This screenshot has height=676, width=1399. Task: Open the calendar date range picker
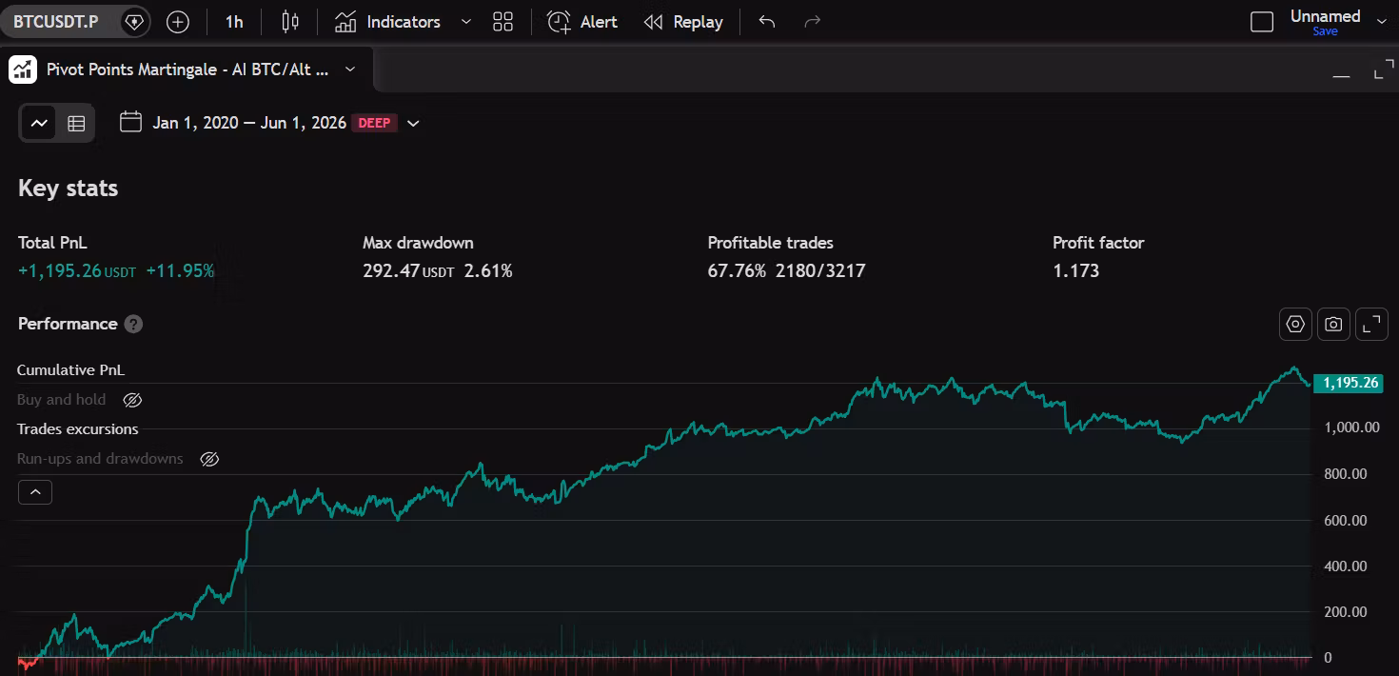point(131,122)
